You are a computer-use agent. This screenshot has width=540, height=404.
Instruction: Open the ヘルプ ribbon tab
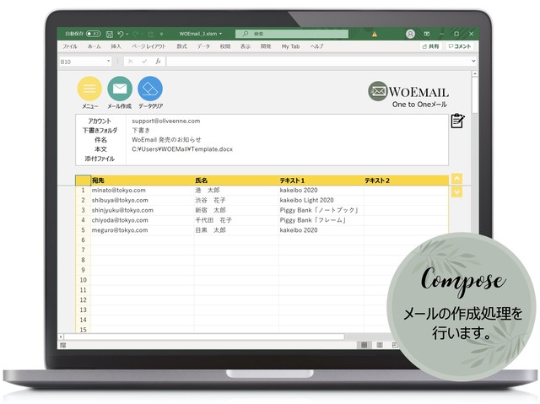click(x=317, y=46)
